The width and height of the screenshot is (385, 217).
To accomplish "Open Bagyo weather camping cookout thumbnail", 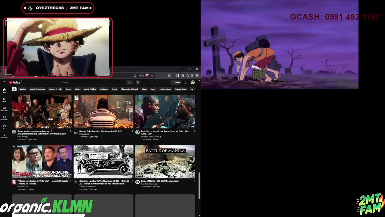I will click(42, 112).
